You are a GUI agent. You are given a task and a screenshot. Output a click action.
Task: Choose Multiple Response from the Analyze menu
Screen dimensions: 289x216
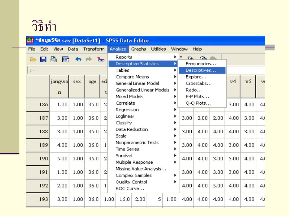143,162
